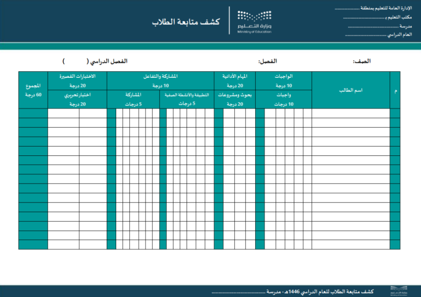Click inside the الفصل الدراسي parentheses
The width and height of the screenshot is (421, 297).
click(x=75, y=61)
